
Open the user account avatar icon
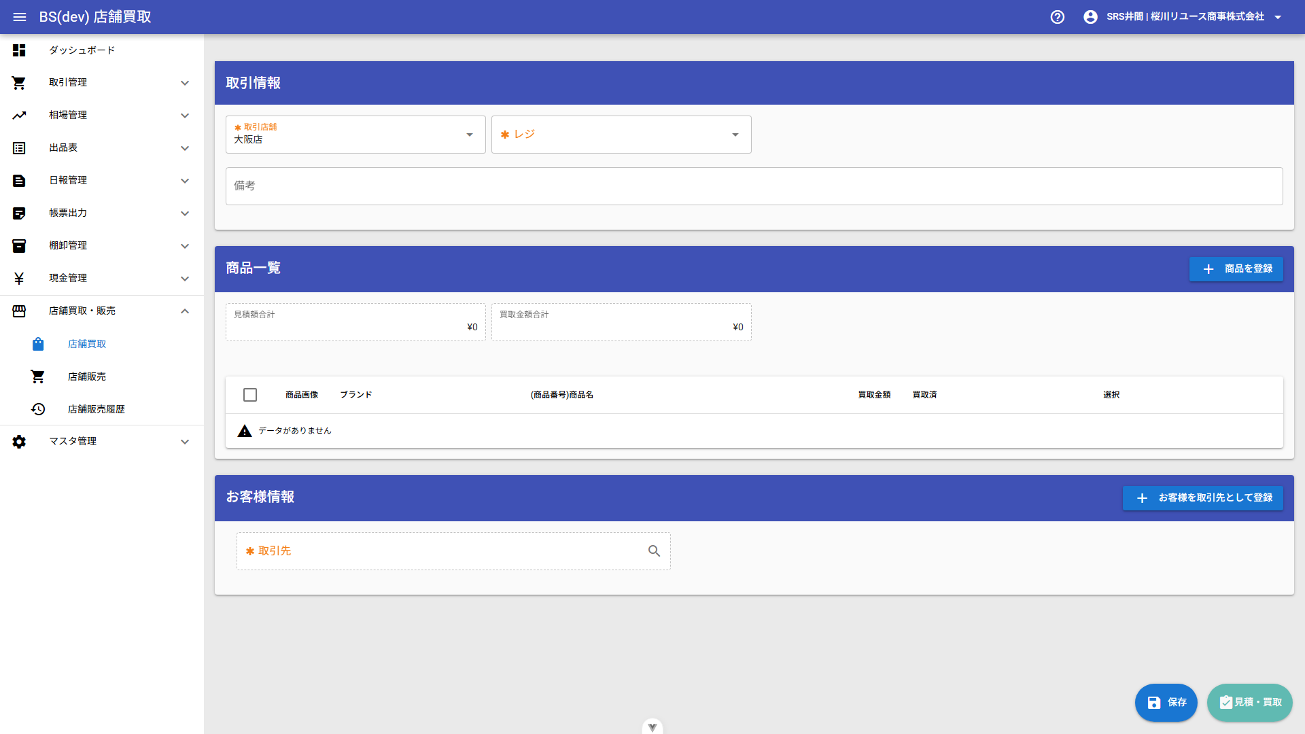coord(1090,17)
